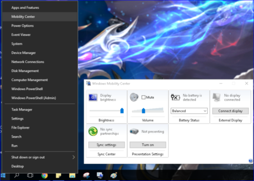254x181 pixels.
Task: Click the Presentation Settings label
Action: [x=147, y=154]
